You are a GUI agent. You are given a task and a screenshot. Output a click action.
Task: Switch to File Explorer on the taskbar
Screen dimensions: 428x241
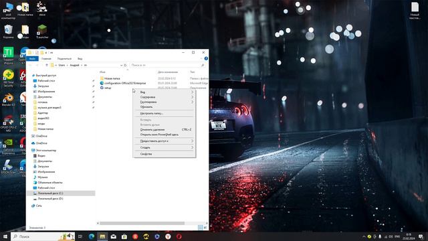click(102, 236)
